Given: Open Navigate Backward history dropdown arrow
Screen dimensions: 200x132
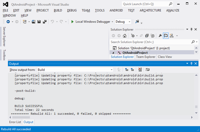Looking at the screenshot, I should click(13, 22).
